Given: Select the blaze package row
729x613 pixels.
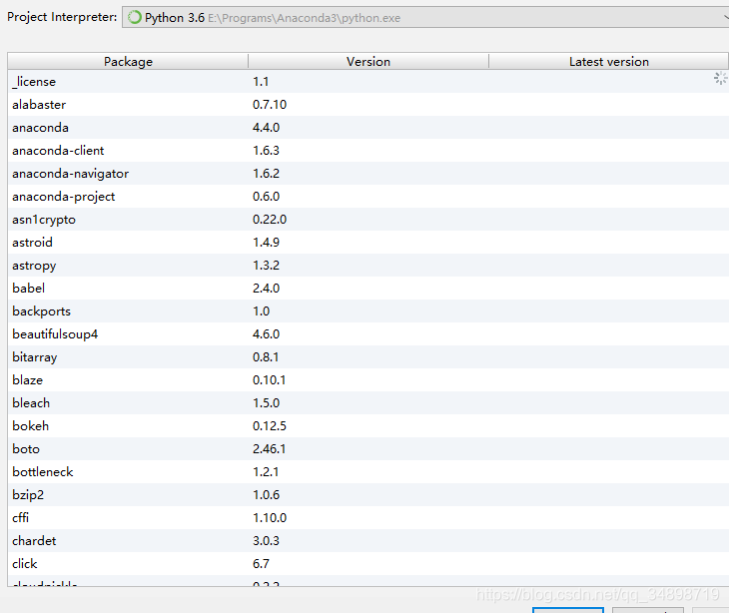Looking at the screenshot, I should (368, 380).
